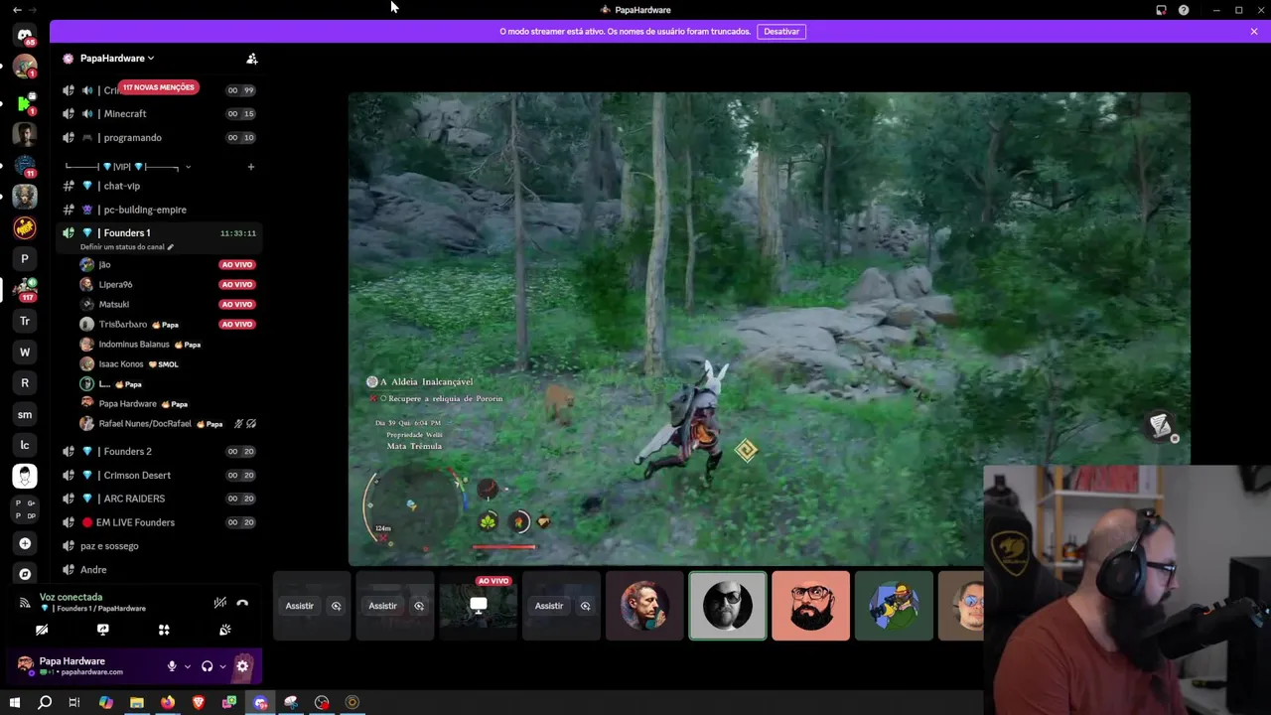The image size is (1271, 715).
Task: Toggle noise suppression icon in voice panel
Action: click(220, 603)
